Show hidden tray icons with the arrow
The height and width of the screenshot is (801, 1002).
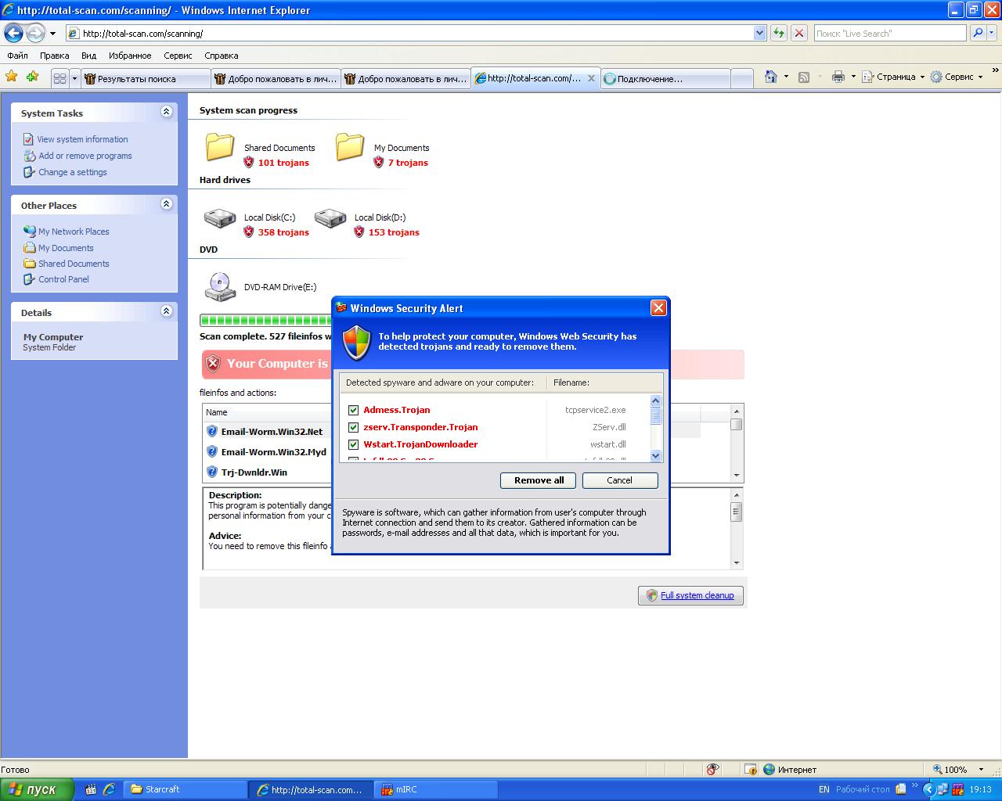[x=928, y=790]
